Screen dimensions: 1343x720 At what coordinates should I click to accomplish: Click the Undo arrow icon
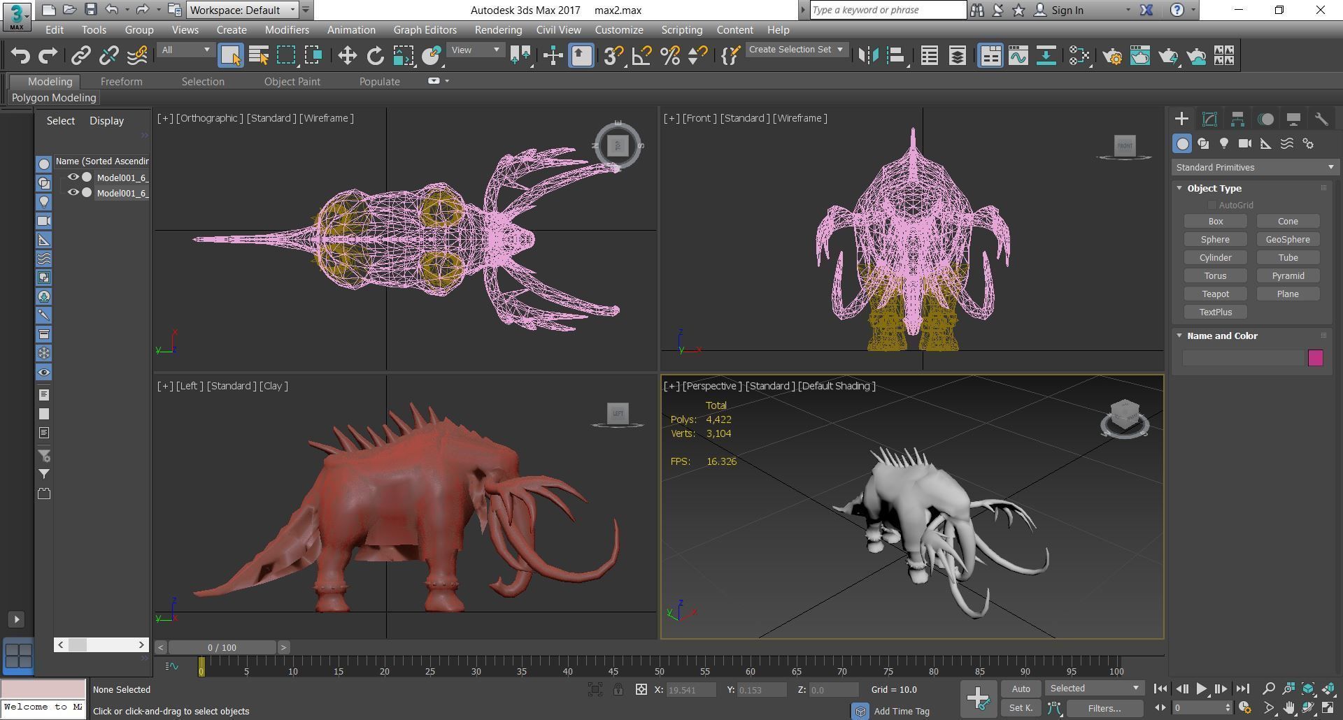[20, 55]
